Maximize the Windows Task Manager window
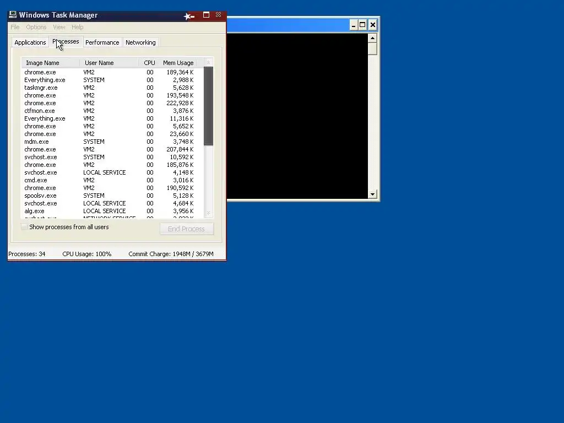Image resolution: width=564 pixels, height=423 pixels. tap(206, 15)
